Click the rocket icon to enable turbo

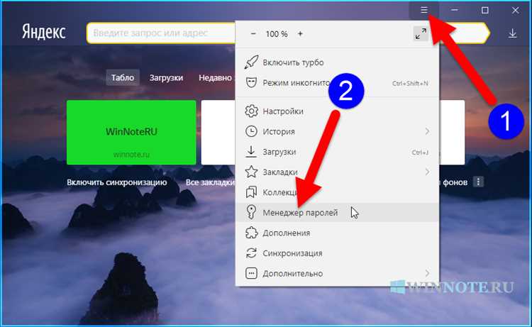(251, 62)
